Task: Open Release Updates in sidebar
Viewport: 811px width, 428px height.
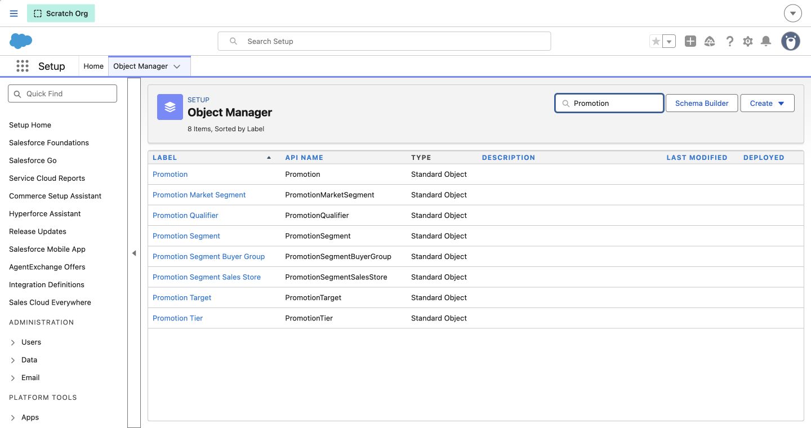Action: [38, 231]
